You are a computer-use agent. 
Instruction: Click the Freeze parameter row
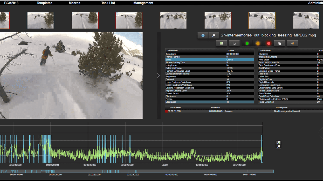(210, 99)
